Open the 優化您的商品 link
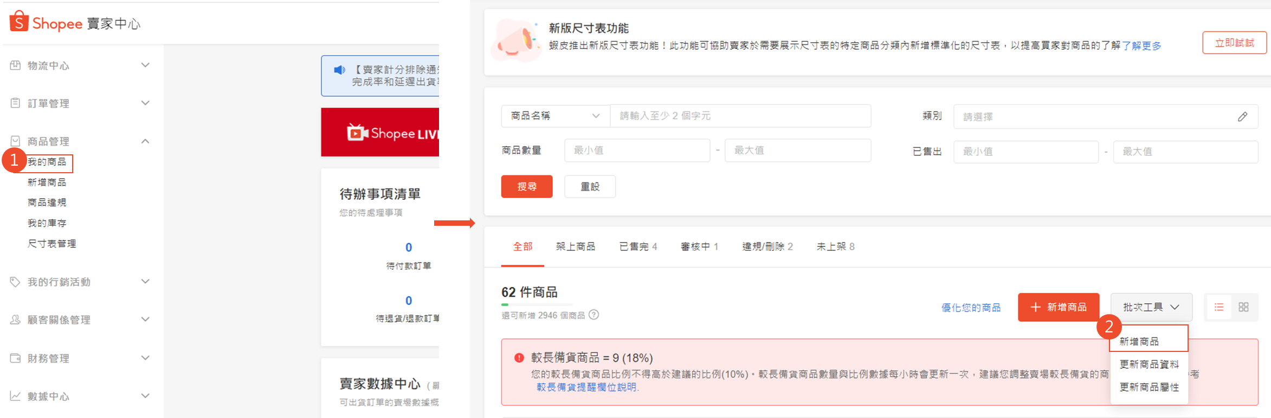Viewport: 1271px width, 418px height. (x=971, y=308)
